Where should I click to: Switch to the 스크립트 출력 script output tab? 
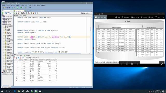18,56
